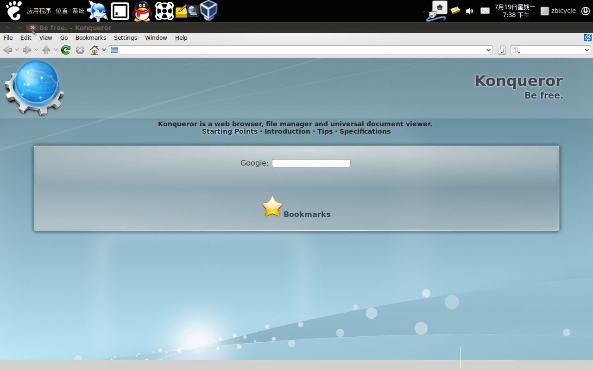Viewport: 593px width, 370px height.
Task: Click the mail envelope icon in the tray
Action: pos(485,11)
